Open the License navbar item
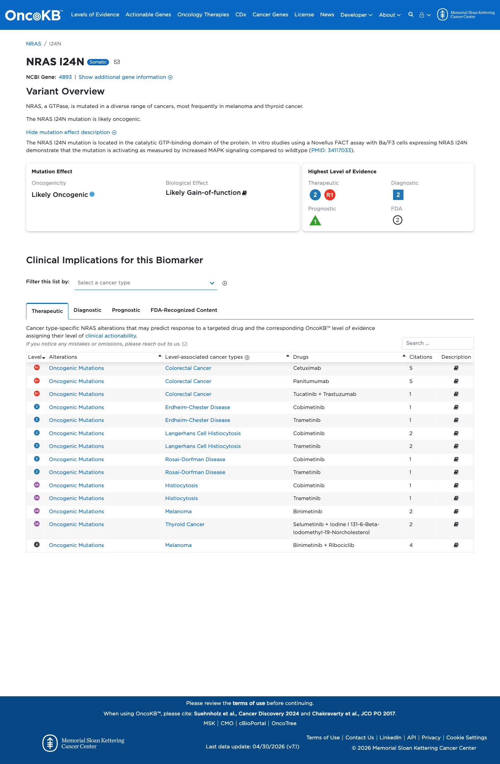The height and width of the screenshot is (764, 500). (x=304, y=15)
